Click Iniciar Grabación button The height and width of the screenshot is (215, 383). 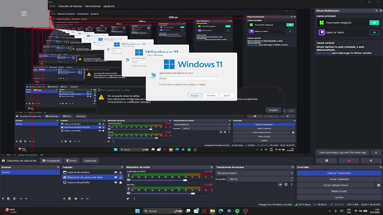tap(339, 179)
